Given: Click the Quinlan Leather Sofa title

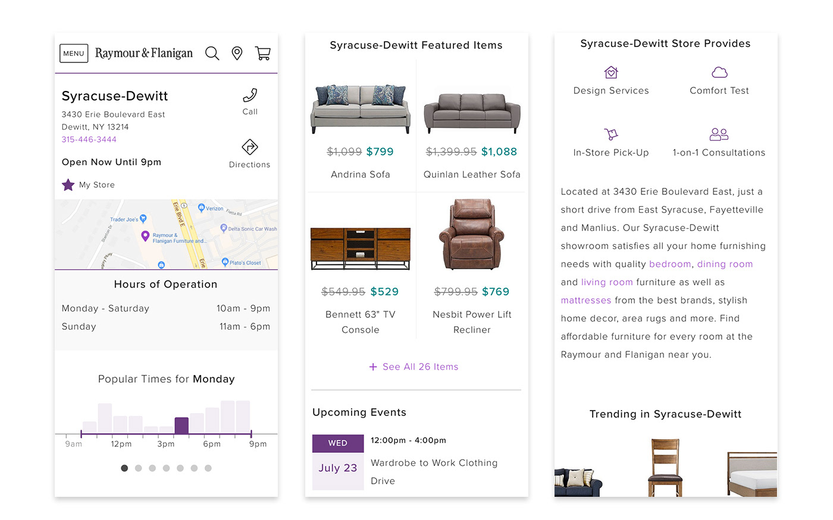Looking at the screenshot, I should tap(472, 175).
